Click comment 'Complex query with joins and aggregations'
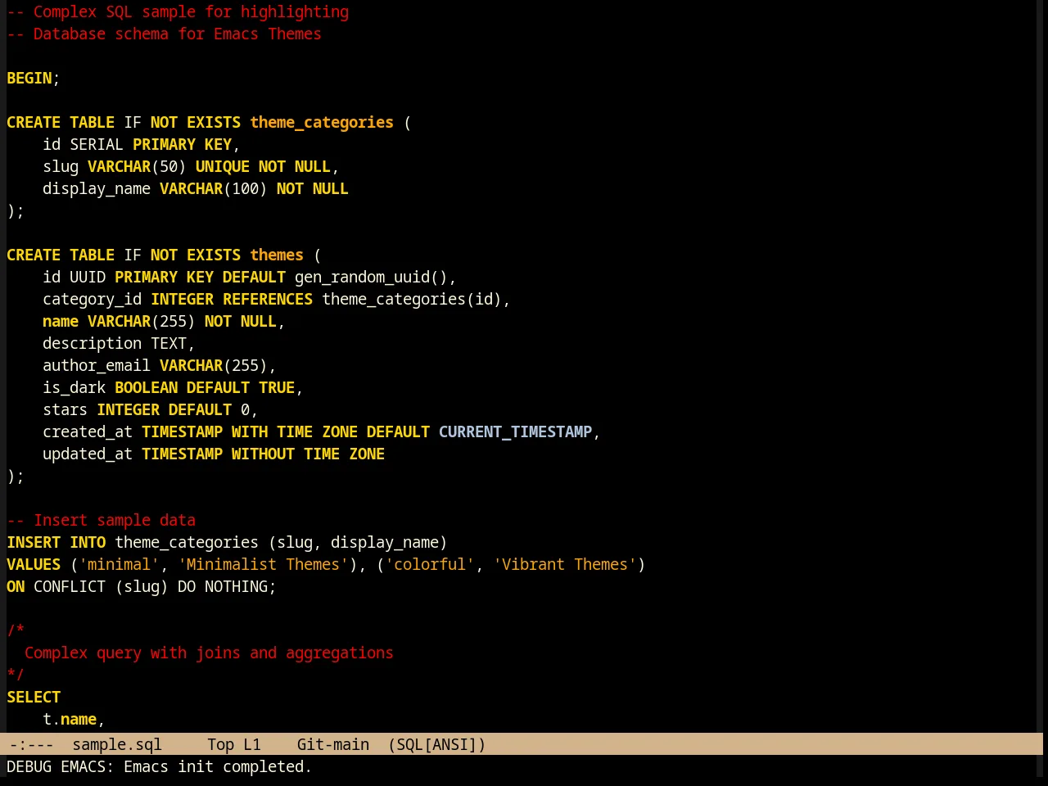This screenshot has width=1048, height=786. [x=209, y=653]
